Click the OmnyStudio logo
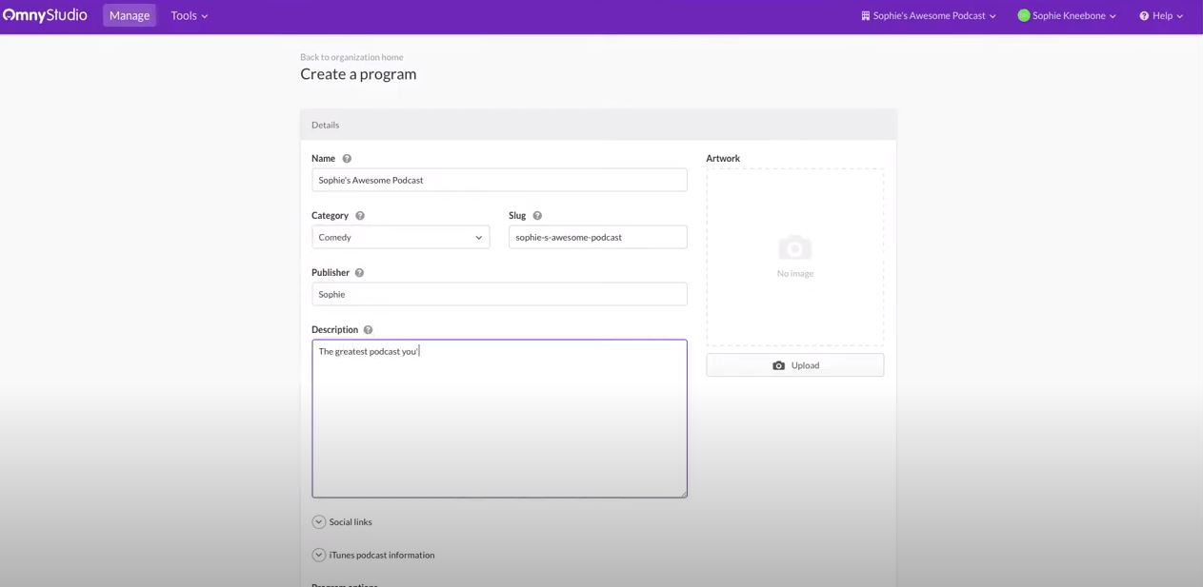This screenshot has height=587, width=1203. (x=45, y=15)
